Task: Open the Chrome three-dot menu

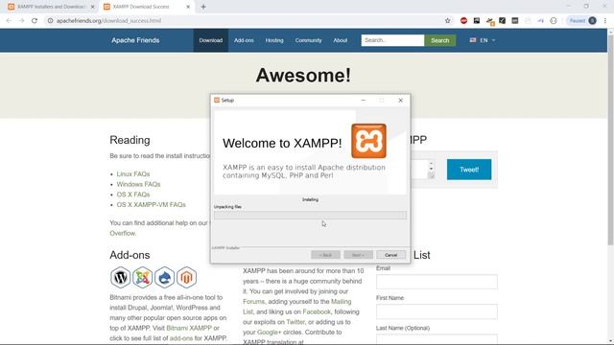Action: pyautogui.click(x=605, y=21)
